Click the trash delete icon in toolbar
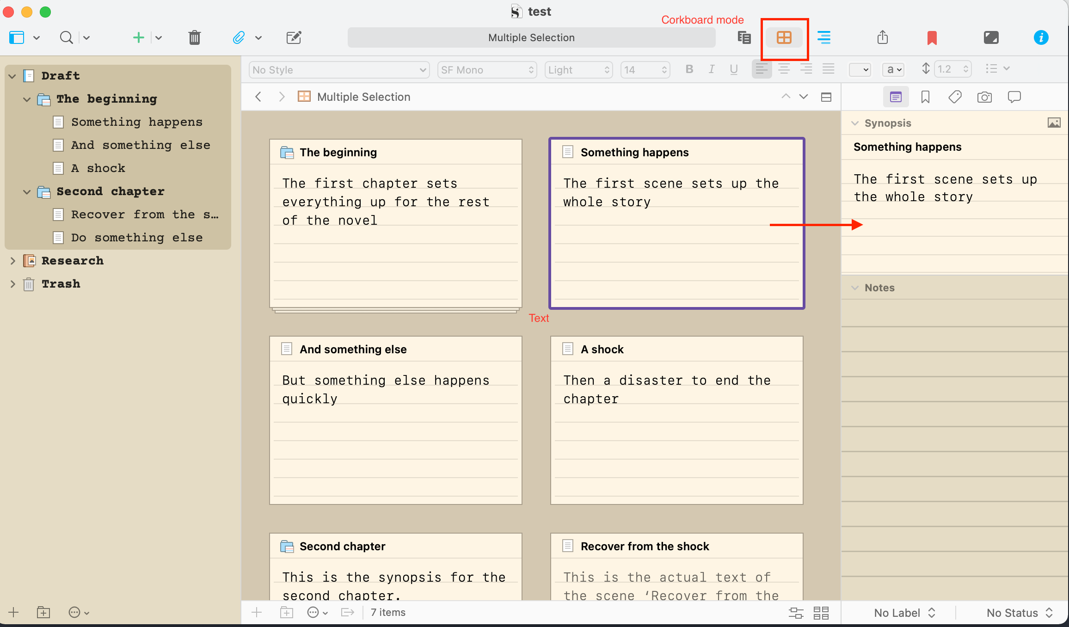Viewport: 1069px width, 627px height. coord(195,37)
